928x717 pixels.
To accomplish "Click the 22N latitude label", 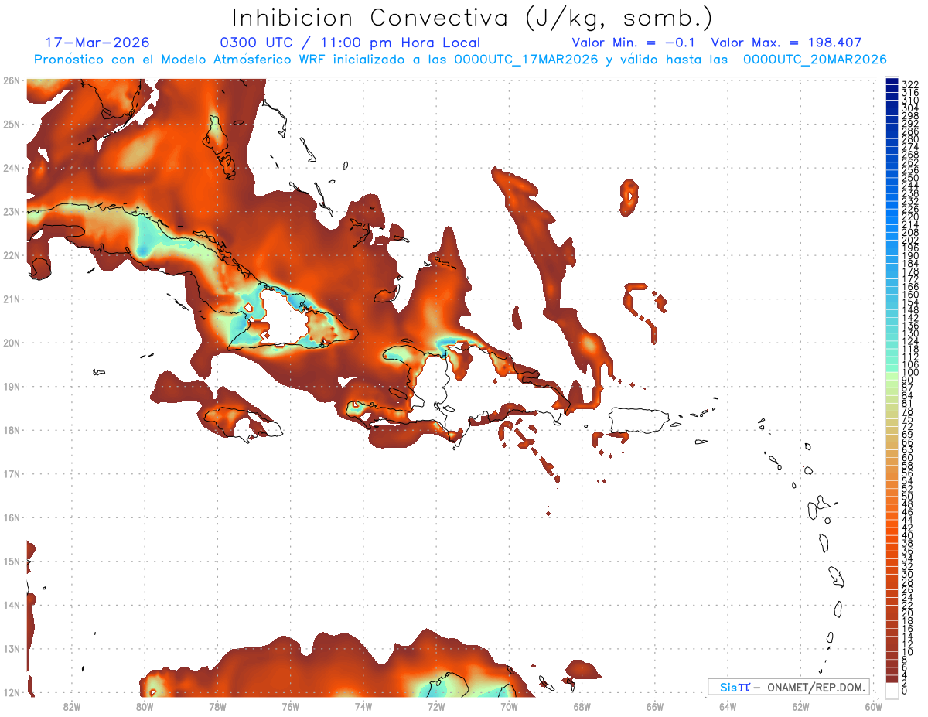I will (11, 255).
